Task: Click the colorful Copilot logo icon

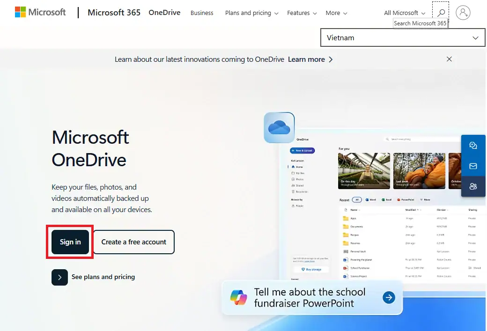Action: pos(238,297)
